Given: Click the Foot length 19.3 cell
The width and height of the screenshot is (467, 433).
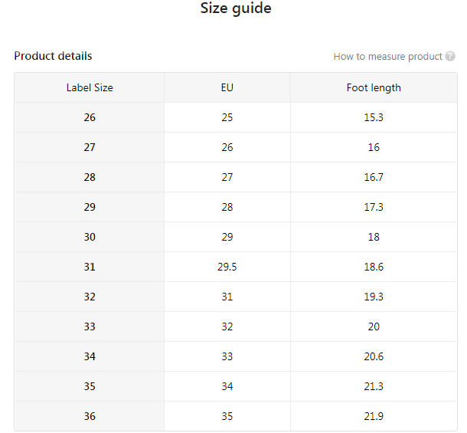Looking at the screenshot, I should click(374, 297).
